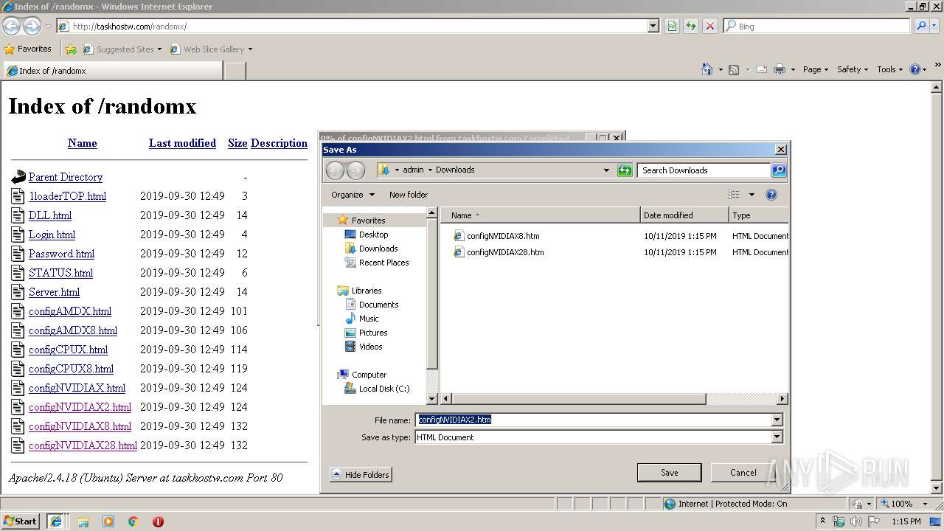Viewport: 944px width, 531px height.
Task: Expand the Organize dropdown in Save As
Action: [x=353, y=195]
